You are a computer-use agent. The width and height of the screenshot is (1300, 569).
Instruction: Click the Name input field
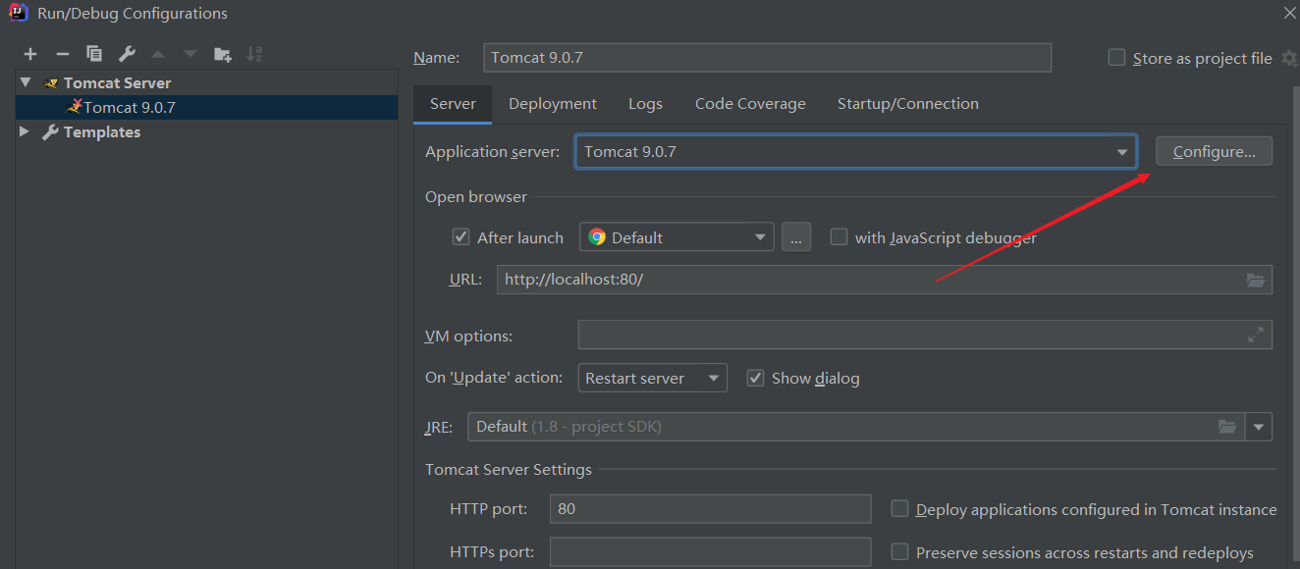768,57
